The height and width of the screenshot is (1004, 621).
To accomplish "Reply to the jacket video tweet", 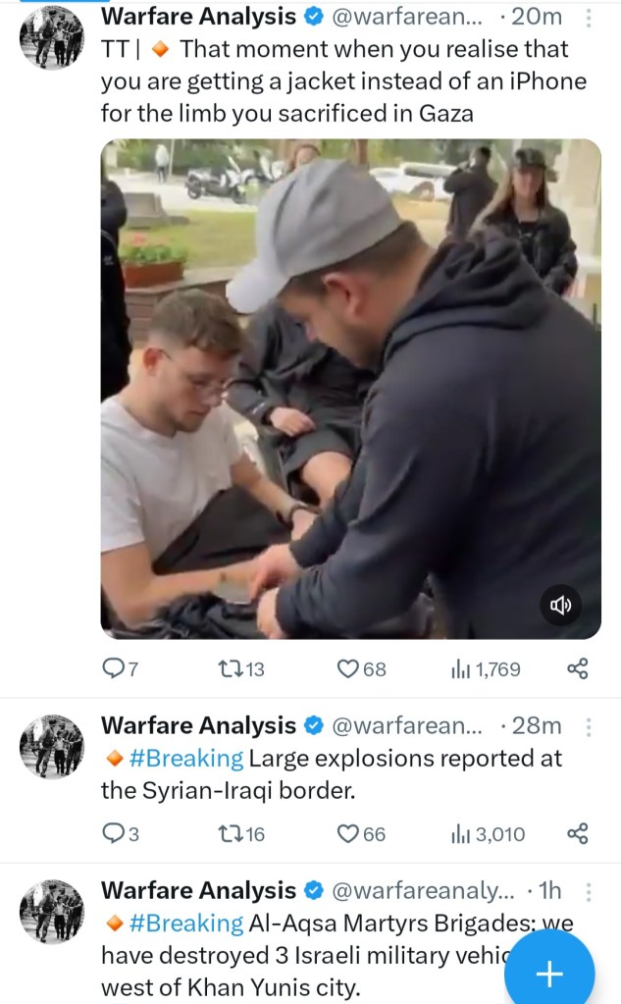I will pyautogui.click(x=114, y=669).
